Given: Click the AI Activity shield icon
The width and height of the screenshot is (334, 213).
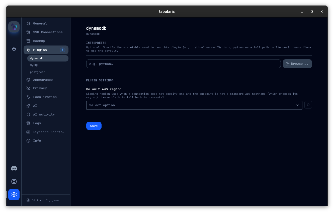Looking at the screenshot, I should [28, 114].
